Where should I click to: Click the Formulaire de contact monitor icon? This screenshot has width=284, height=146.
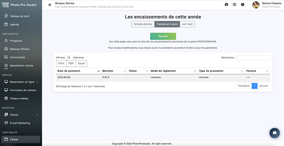(x=6, y=90)
